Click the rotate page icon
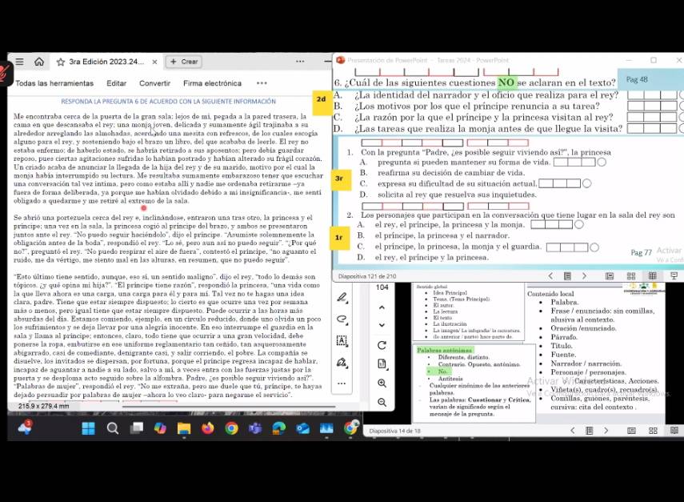 (x=382, y=345)
